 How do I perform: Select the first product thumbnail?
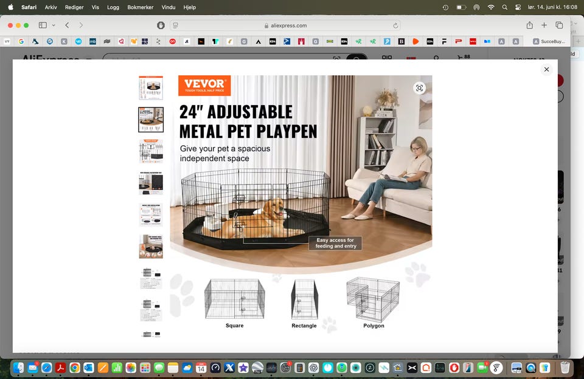pyautogui.click(x=151, y=88)
